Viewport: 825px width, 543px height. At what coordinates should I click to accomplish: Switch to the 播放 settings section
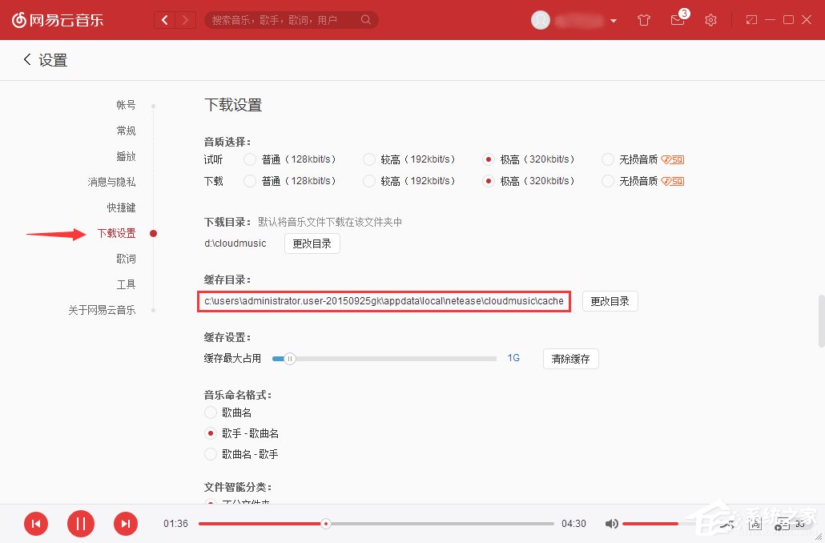(126, 156)
